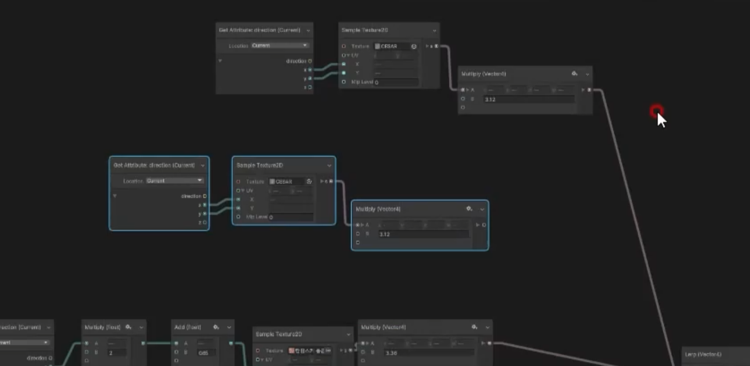The height and width of the screenshot is (366, 750).
Task: Click object picker beside the Korean-named texture
Action: click(328, 350)
